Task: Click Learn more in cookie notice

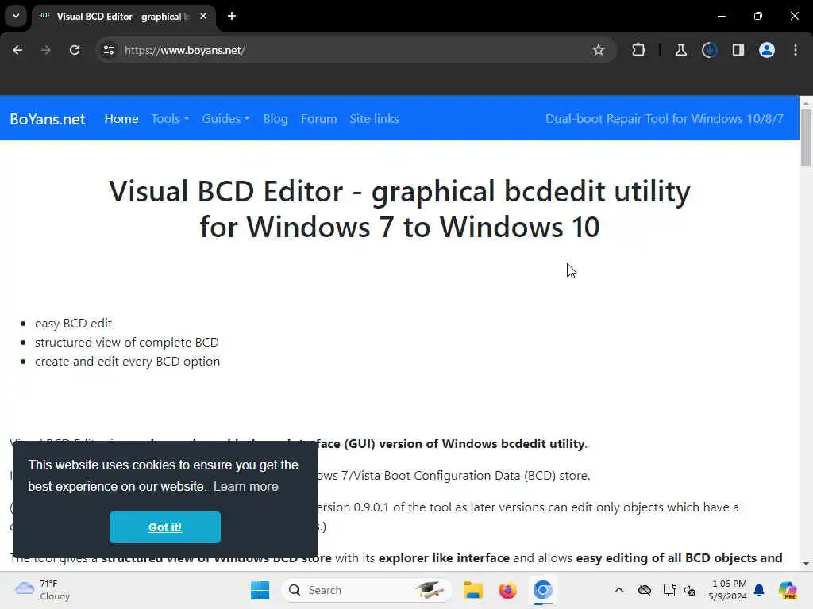Action: pyautogui.click(x=246, y=487)
